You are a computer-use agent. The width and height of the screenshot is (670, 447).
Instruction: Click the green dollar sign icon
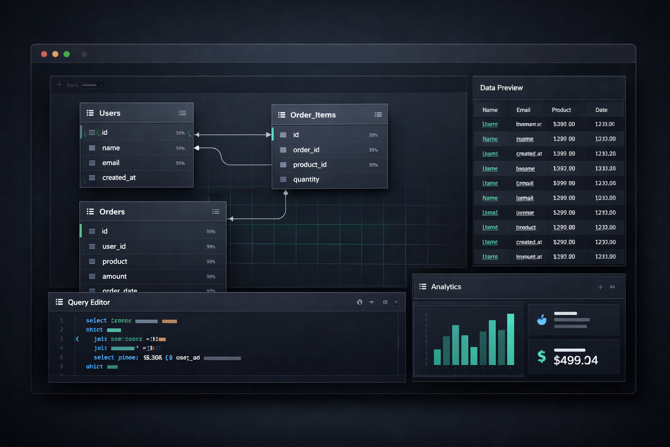pyautogui.click(x=542, y=357)
